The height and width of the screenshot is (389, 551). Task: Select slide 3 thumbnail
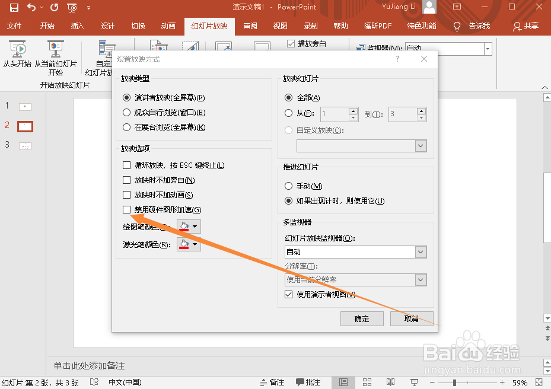click(25, 146)
